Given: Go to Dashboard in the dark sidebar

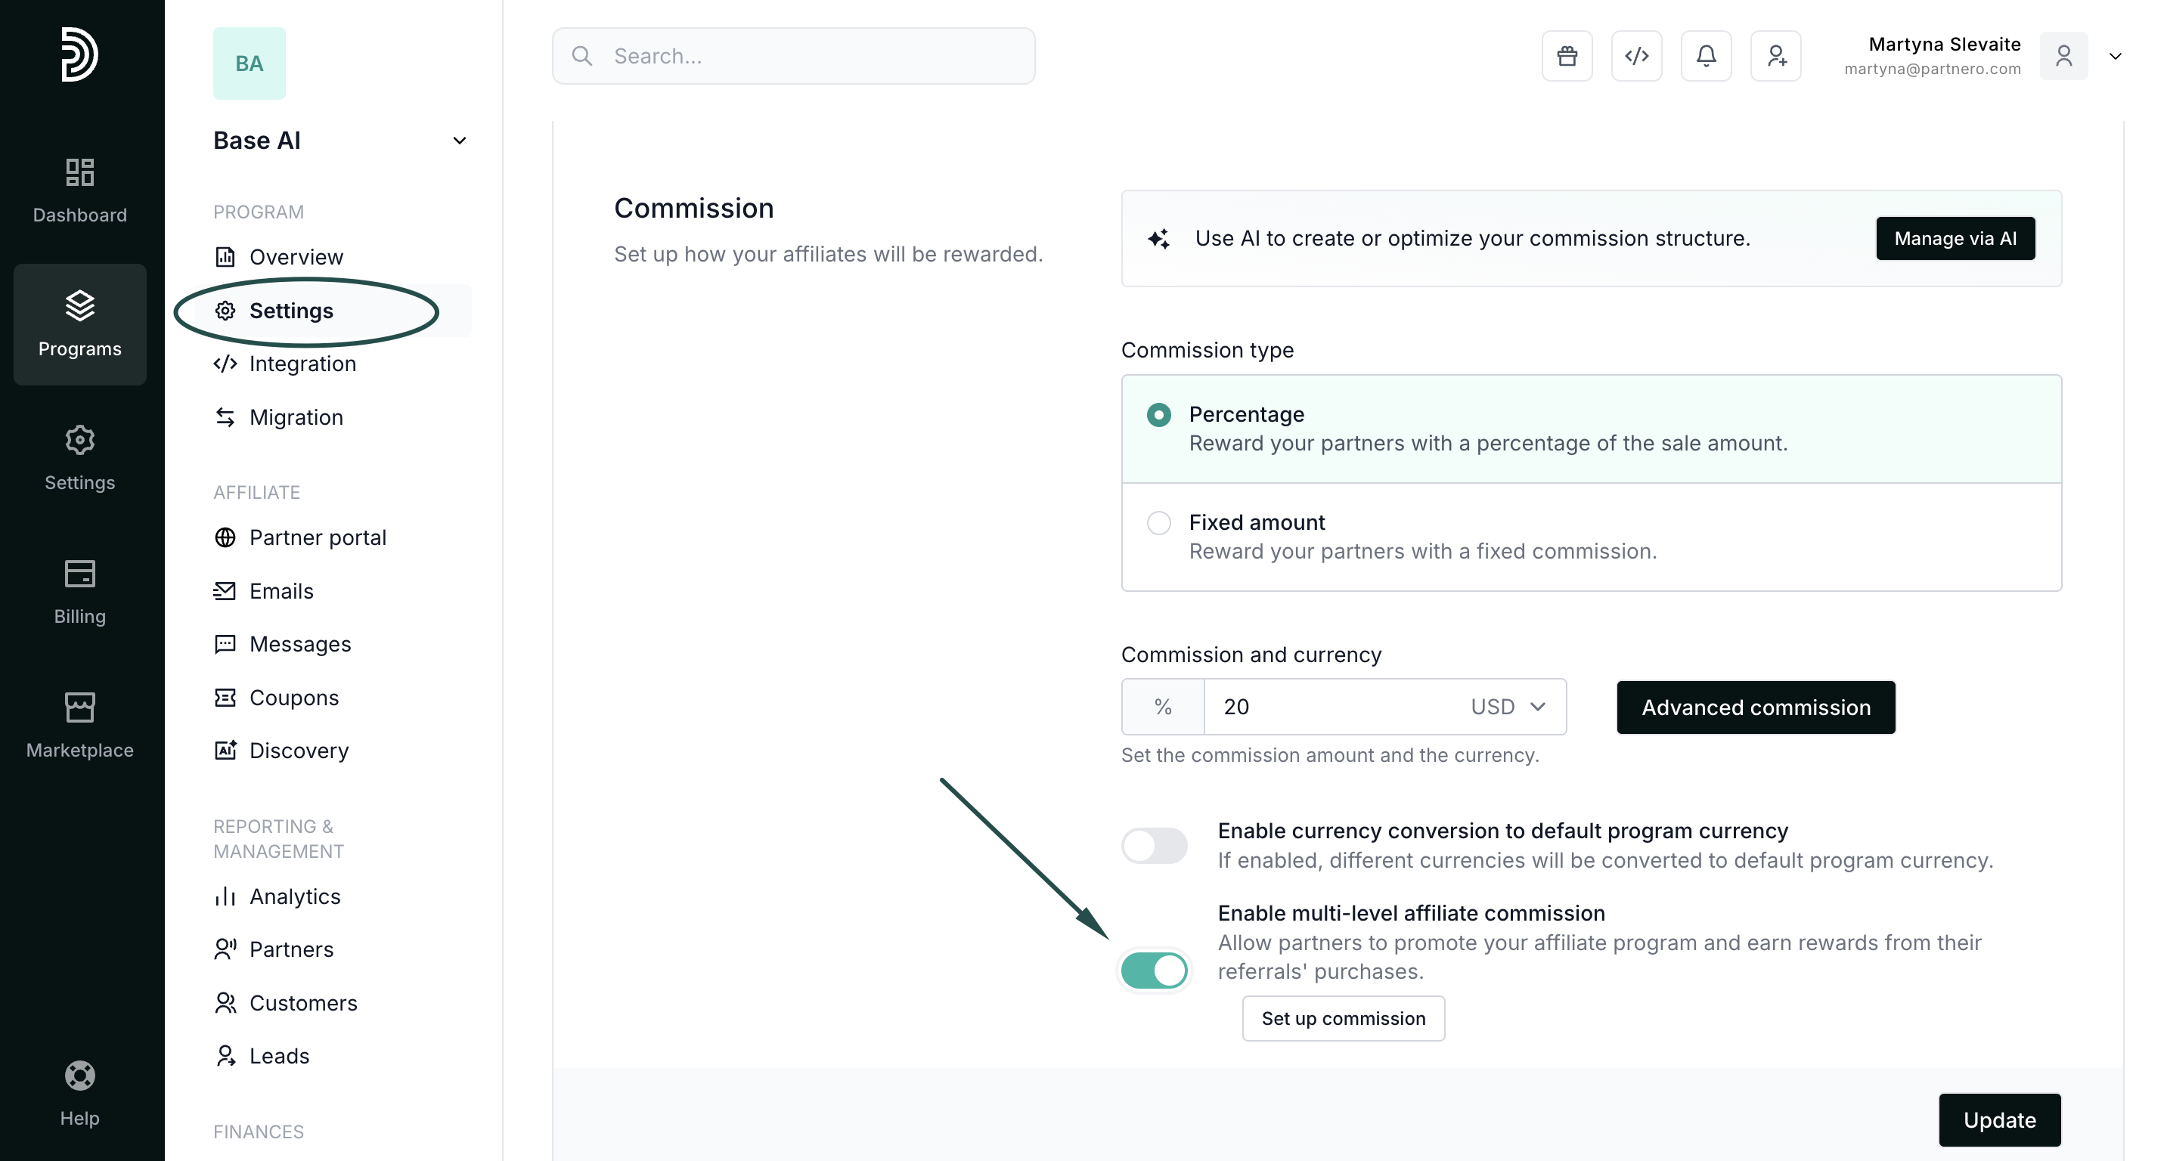Looking at the screenshot, I should [x=80, y=190].
